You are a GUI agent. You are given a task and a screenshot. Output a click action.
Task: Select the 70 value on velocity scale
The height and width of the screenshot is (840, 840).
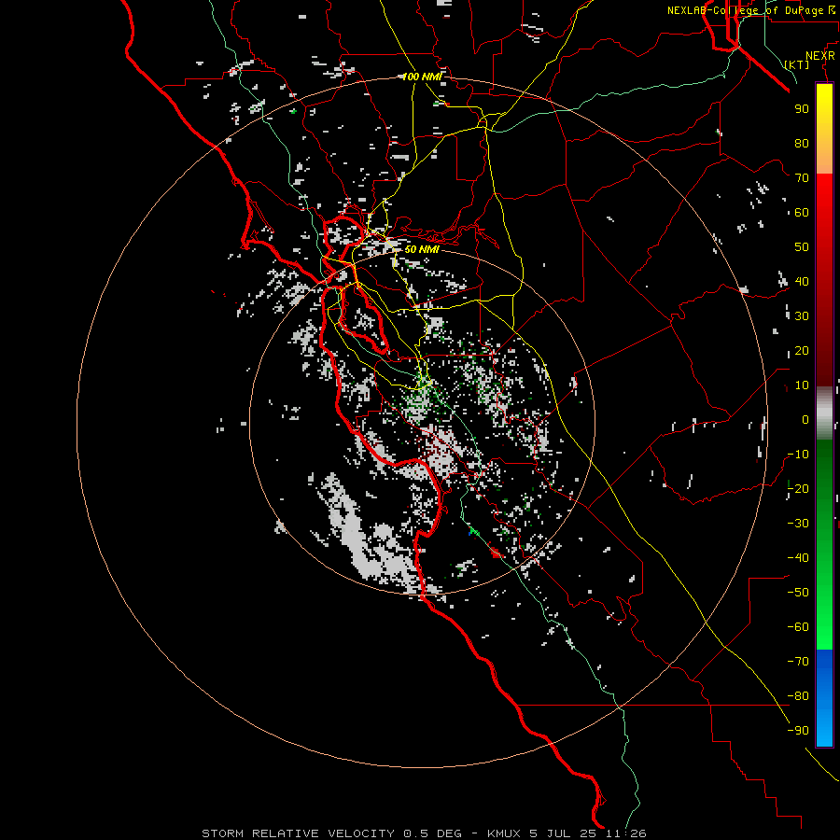pos(802,178)
